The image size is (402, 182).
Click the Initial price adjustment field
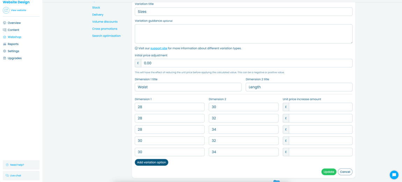coord(246,63)
